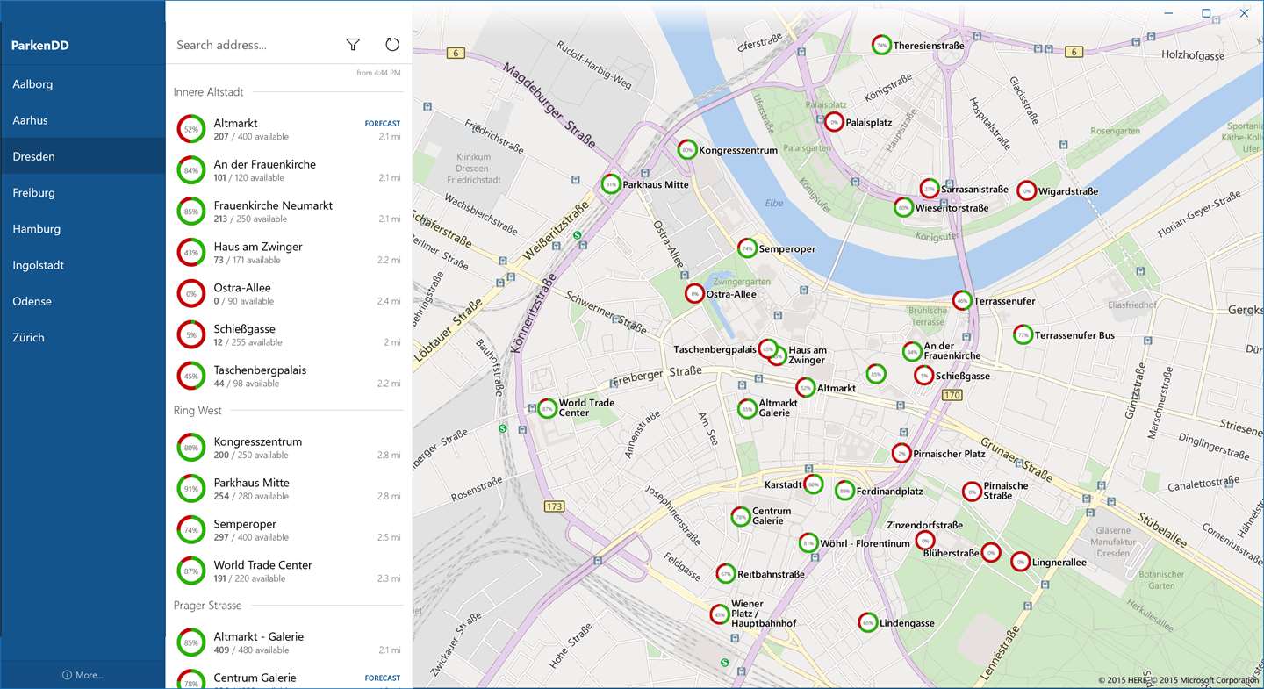Open the filter funnel icon

pos(353,45)
